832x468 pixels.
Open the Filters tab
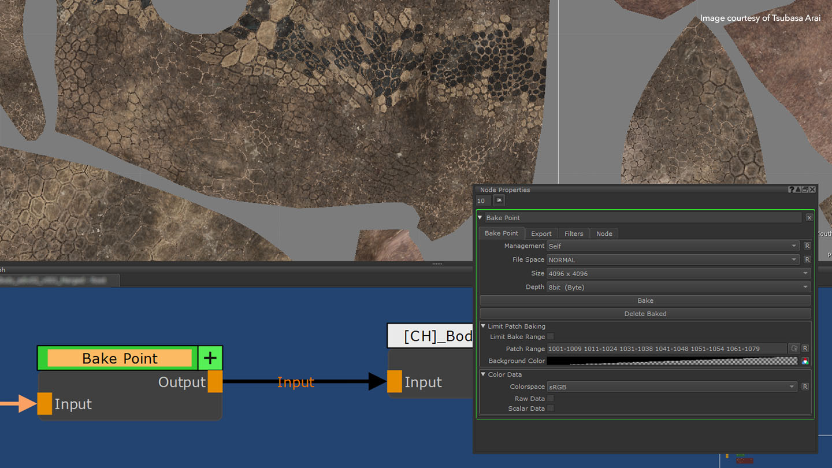574,234
